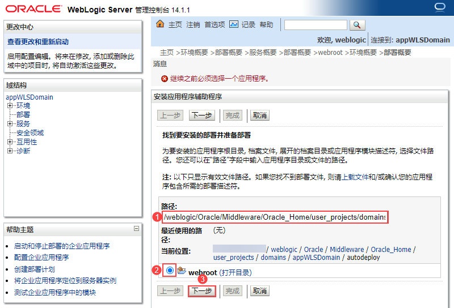Click the top 完成 button
454x308 pixels.
233,115
